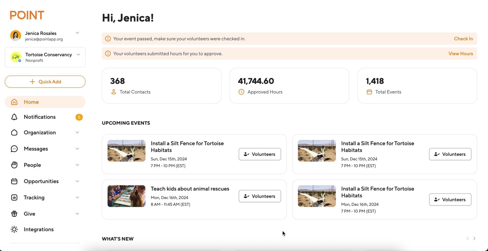Open Jenica Rosales account dropdown arrow
488x251 pixels.
[77, 33]
